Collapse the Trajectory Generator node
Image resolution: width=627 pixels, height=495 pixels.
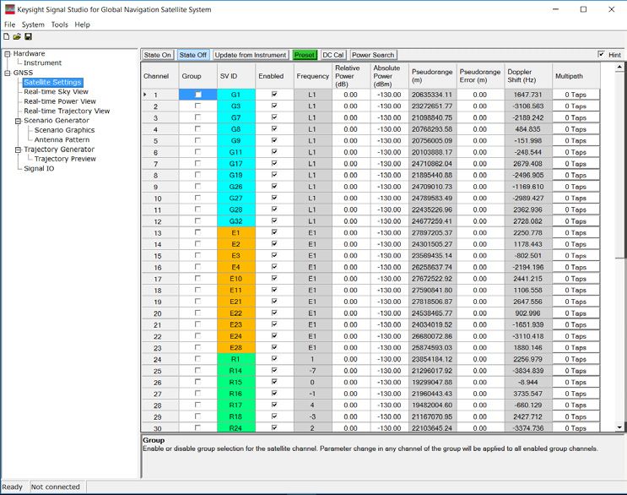18,150
